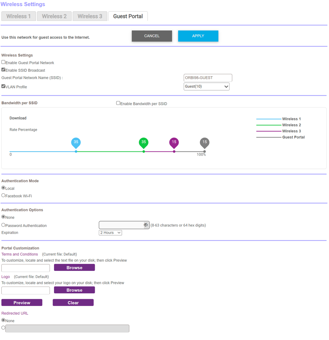This screenshot has height=340, width=329.
Task: Browse for a Logo file
Action: click(x=74, y=290)
